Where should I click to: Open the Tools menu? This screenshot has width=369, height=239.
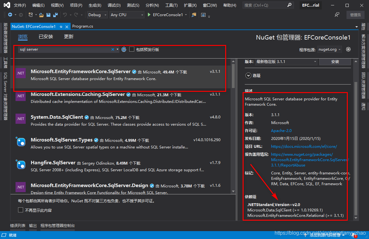pyautogui.click(x=171, y=5)
